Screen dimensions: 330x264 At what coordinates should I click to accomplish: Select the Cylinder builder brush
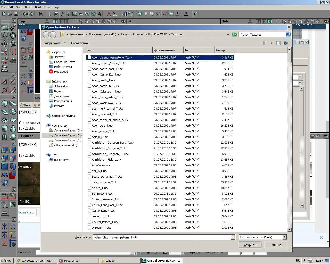pos(5,128)
